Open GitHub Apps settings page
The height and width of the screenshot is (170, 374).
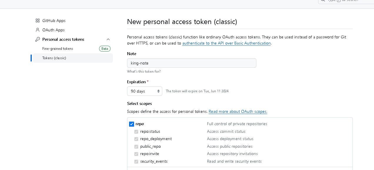click(54, 21)
